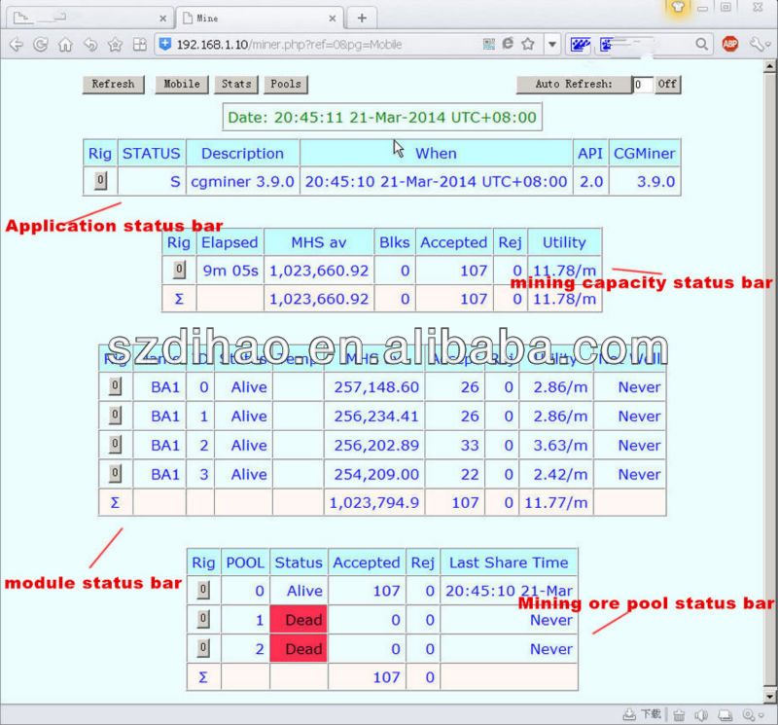The height and width of the screenshot is (725, 778).
Task: Click the Pools button
Action: click(286, 84)
